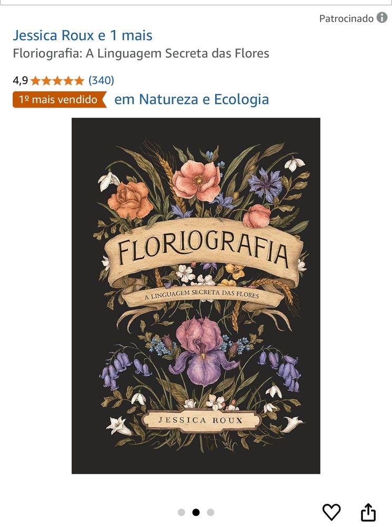
Task: Click the first orange rating star
Action: (x=35, y=81)
